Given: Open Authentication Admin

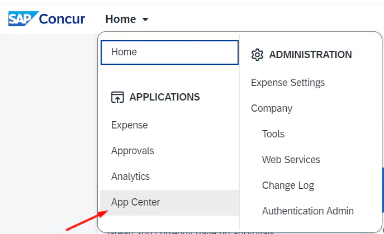Looking at the screenshot, I should click(x=308, y=211).
